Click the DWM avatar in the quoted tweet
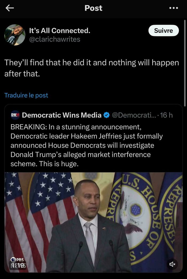 (x=15, y=115)
